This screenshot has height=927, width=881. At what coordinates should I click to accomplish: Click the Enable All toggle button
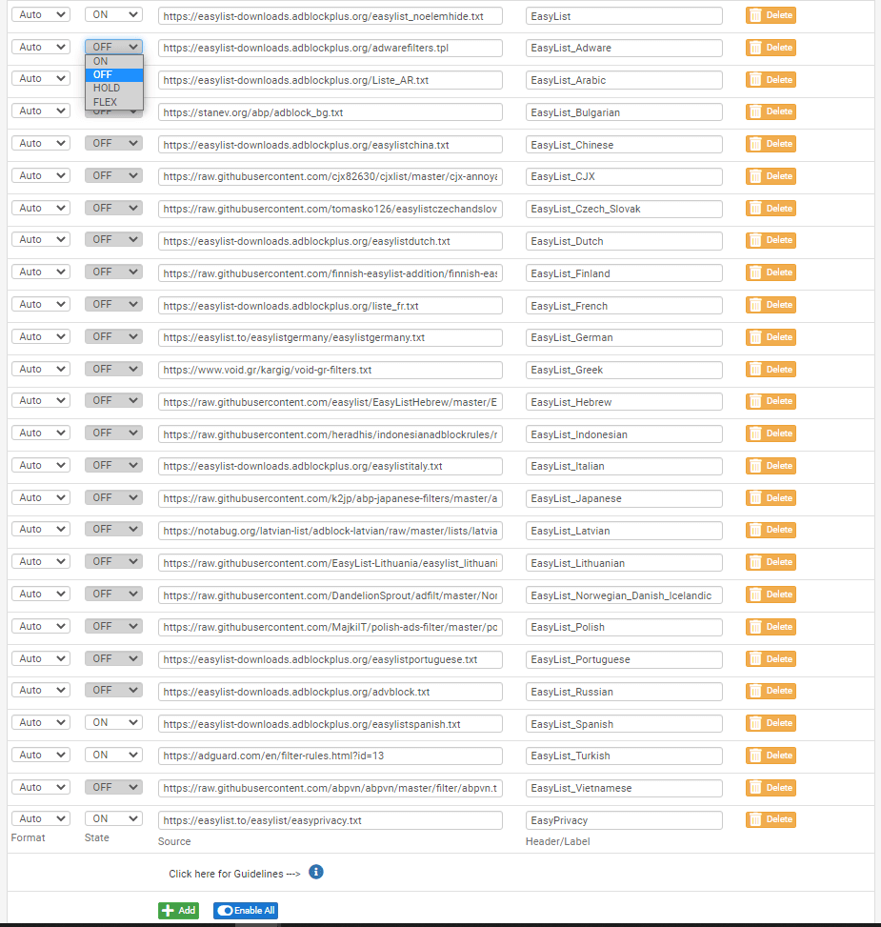pos(245,911)
